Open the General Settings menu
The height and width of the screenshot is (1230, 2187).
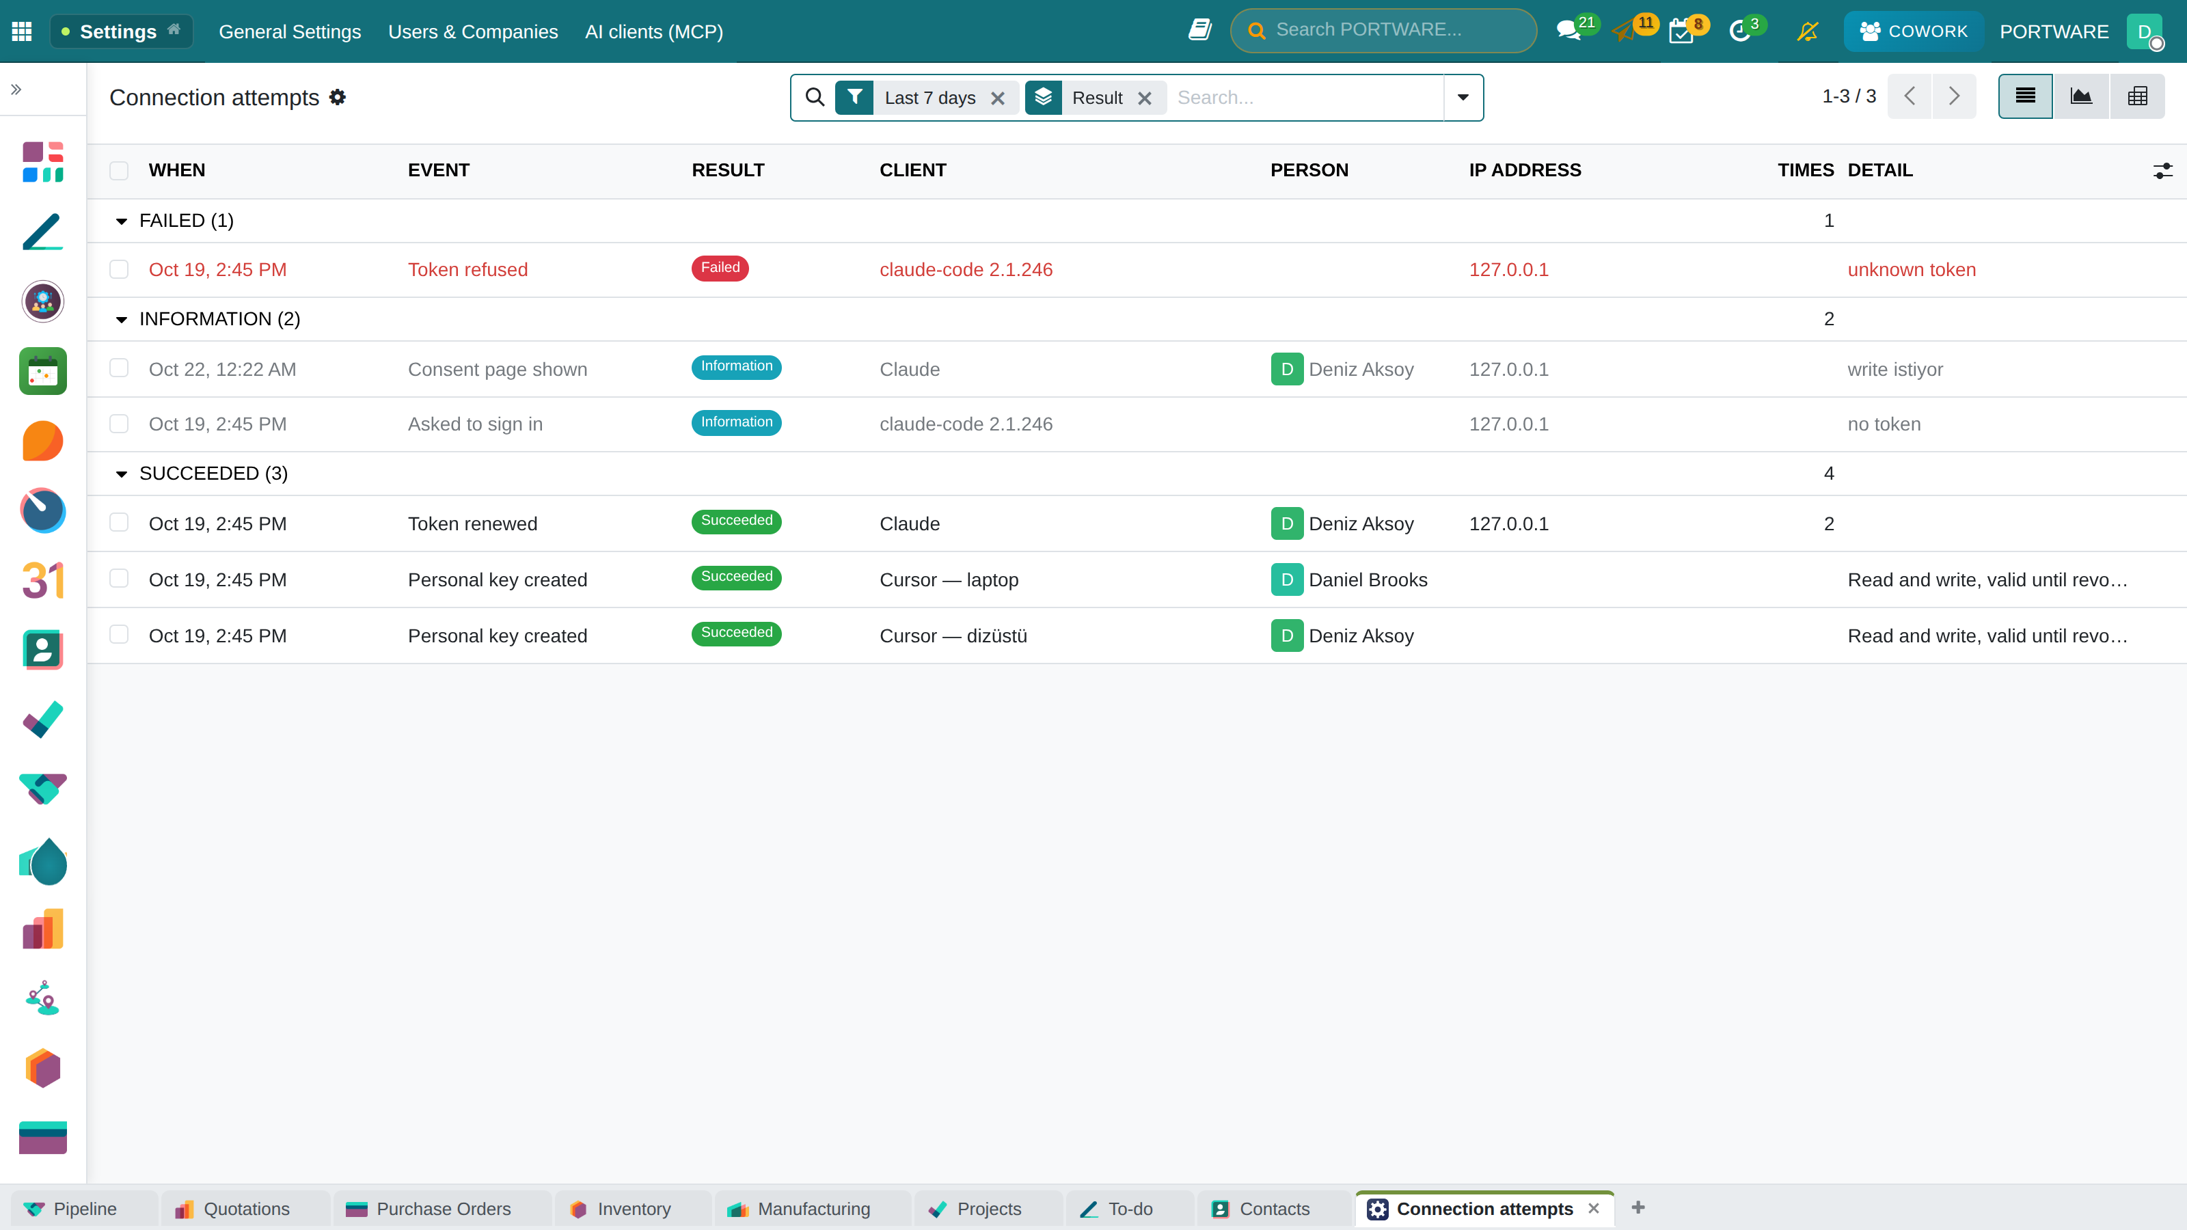click(x=290, y=31)
